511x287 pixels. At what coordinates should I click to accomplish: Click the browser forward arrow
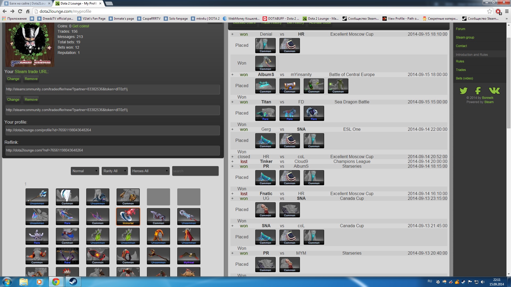pos(12,11)
